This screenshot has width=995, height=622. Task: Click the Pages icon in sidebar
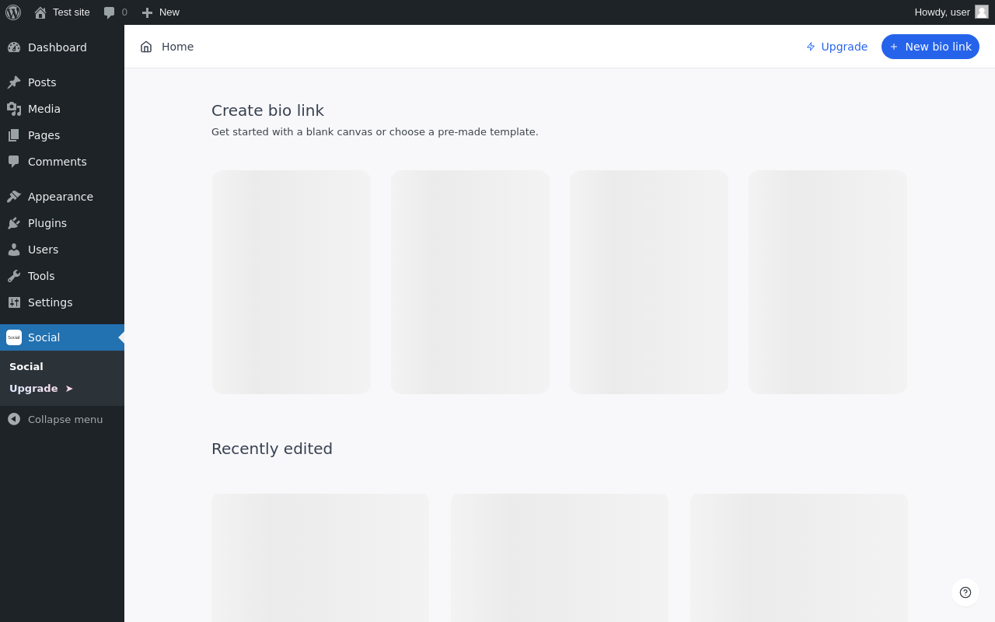[x=14, y=135]
